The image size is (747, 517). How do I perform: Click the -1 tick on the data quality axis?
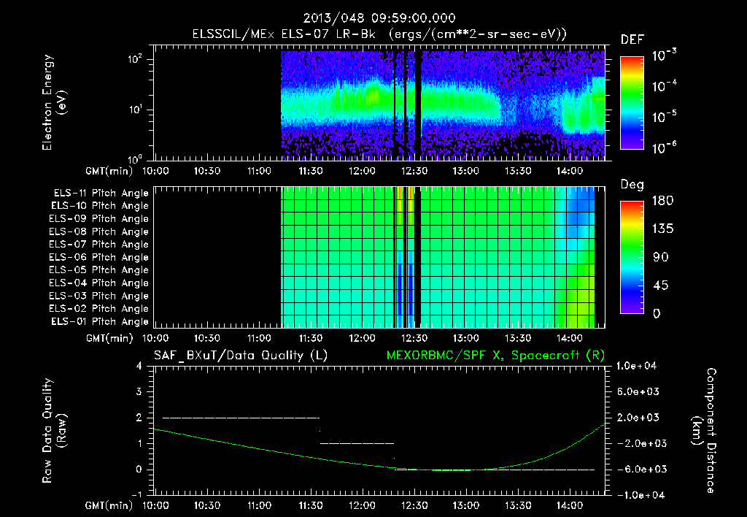(x=136, y=494)
